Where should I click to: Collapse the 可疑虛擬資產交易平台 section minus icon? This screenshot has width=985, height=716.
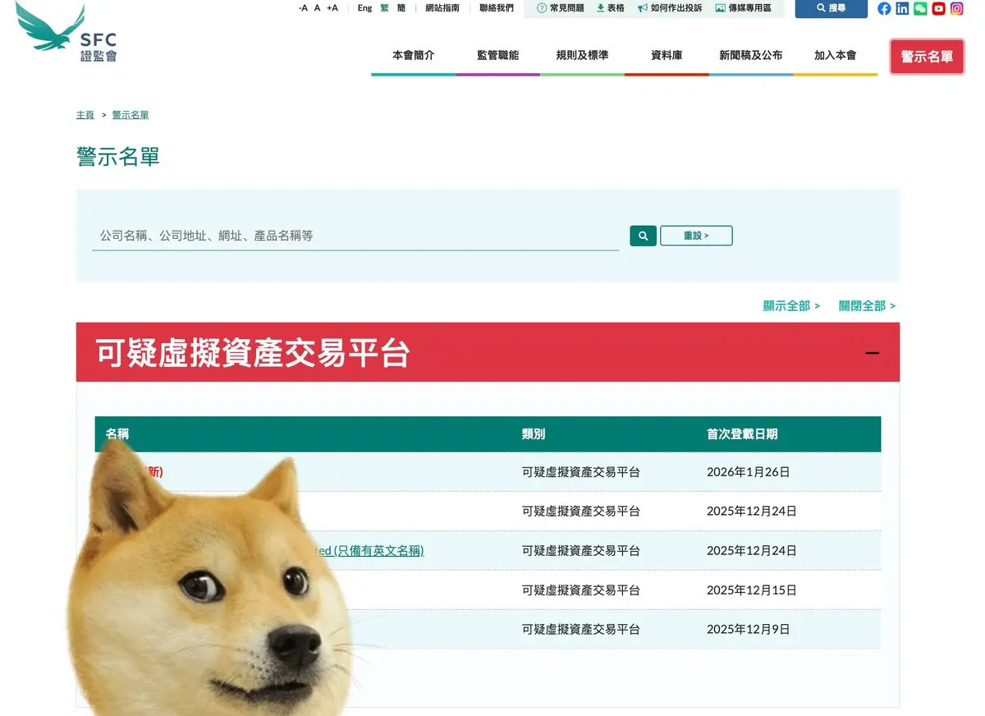(873, 353)
